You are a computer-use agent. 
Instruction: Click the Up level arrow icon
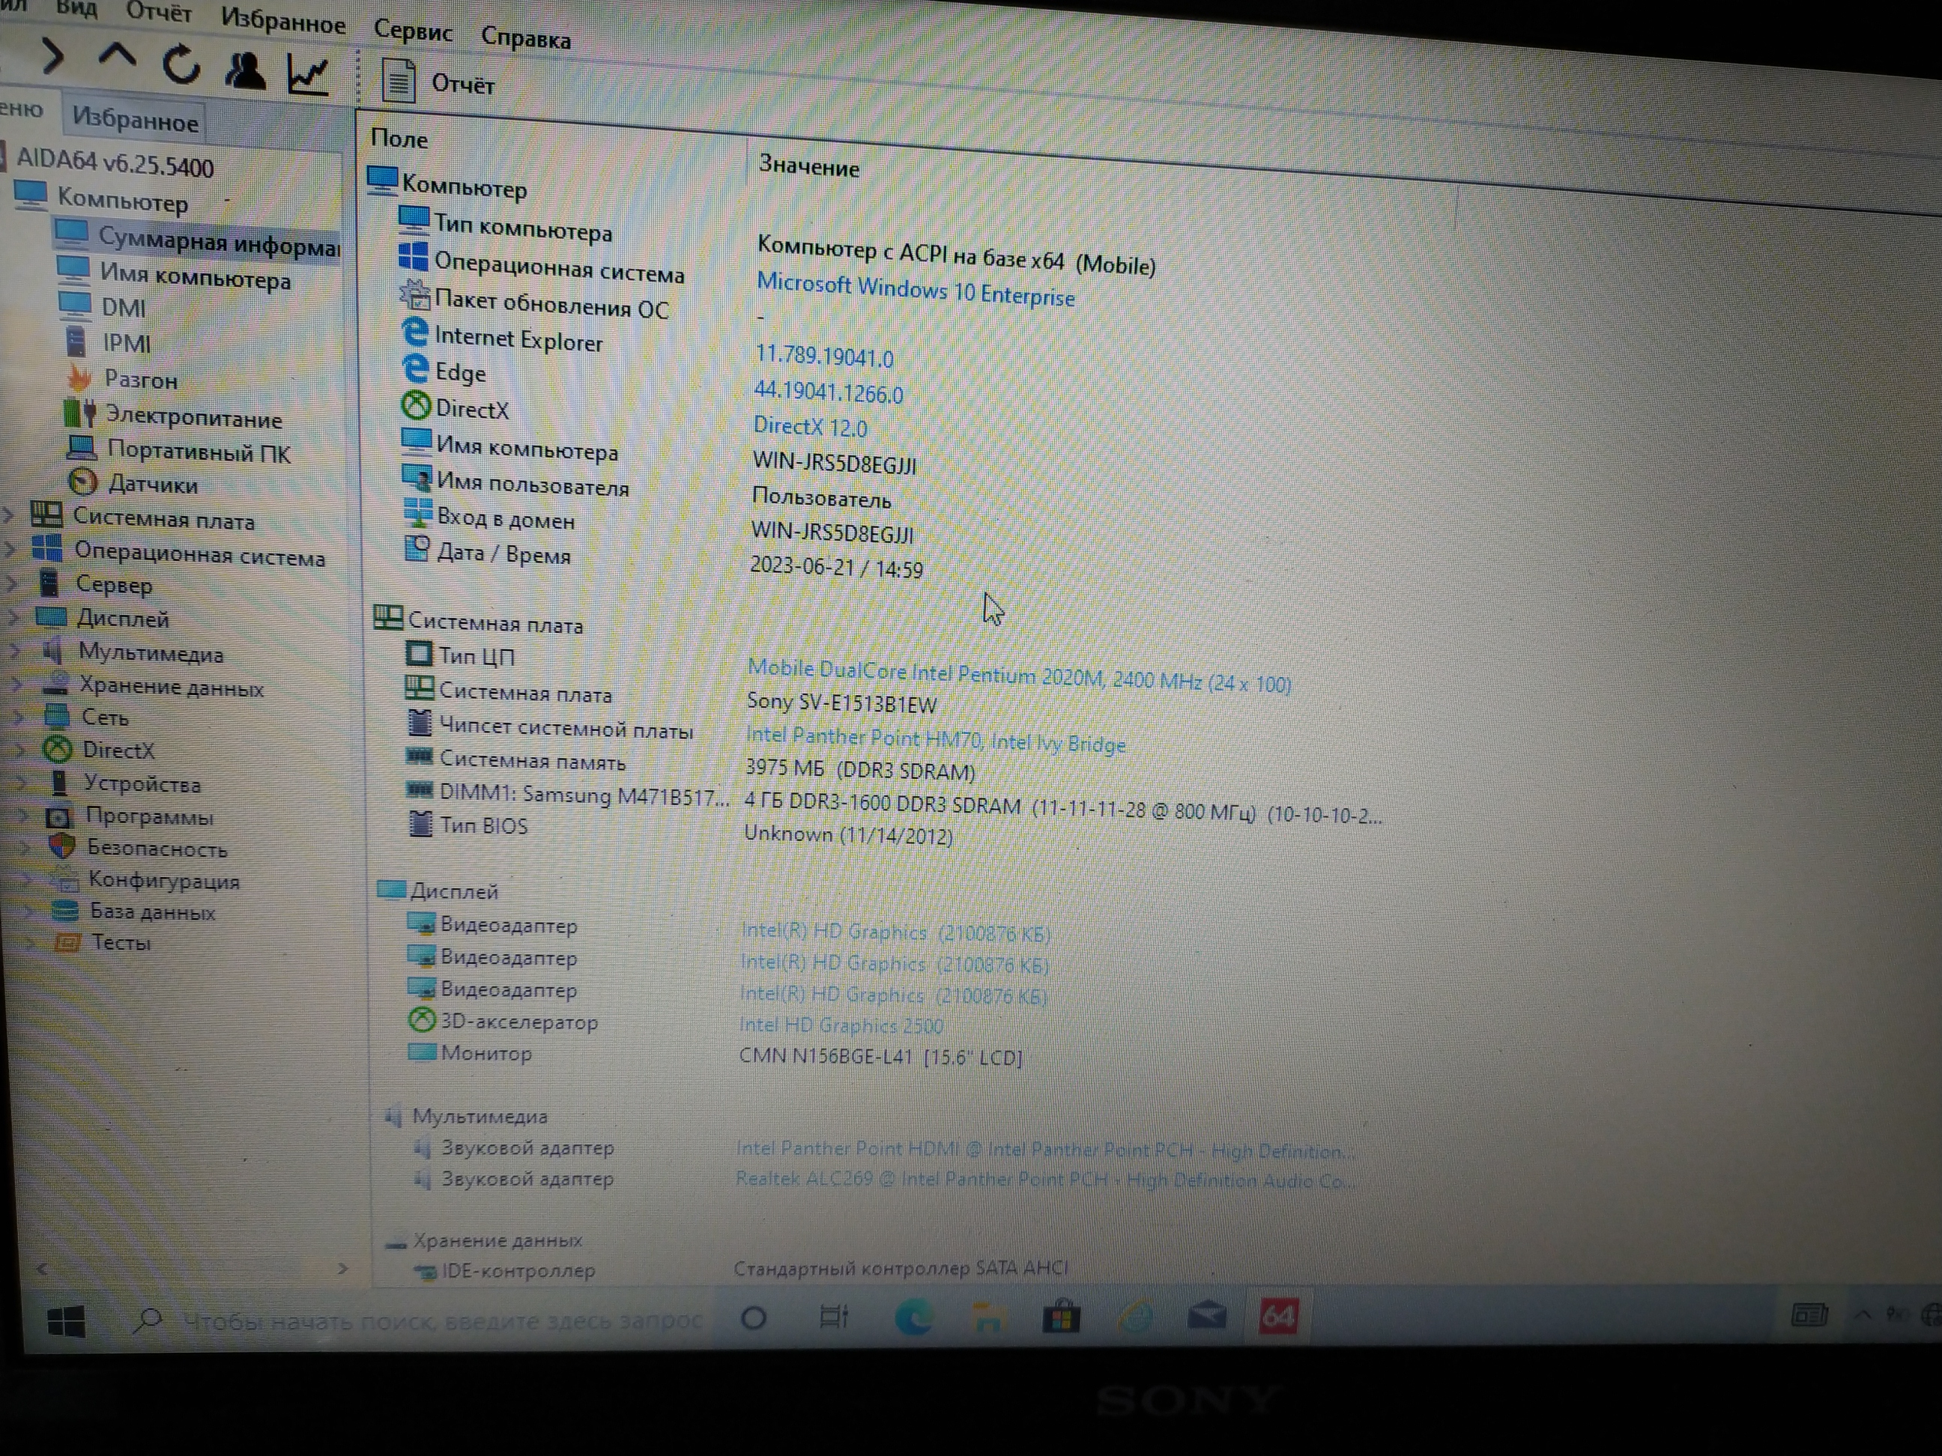[117, 58]
